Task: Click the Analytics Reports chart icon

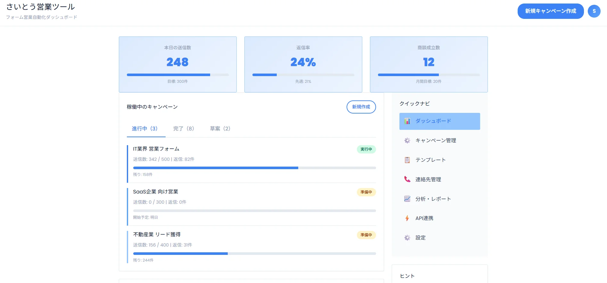Action: [407, 199]
